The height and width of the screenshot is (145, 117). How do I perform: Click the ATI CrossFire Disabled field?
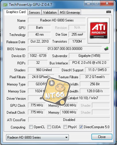69,120
